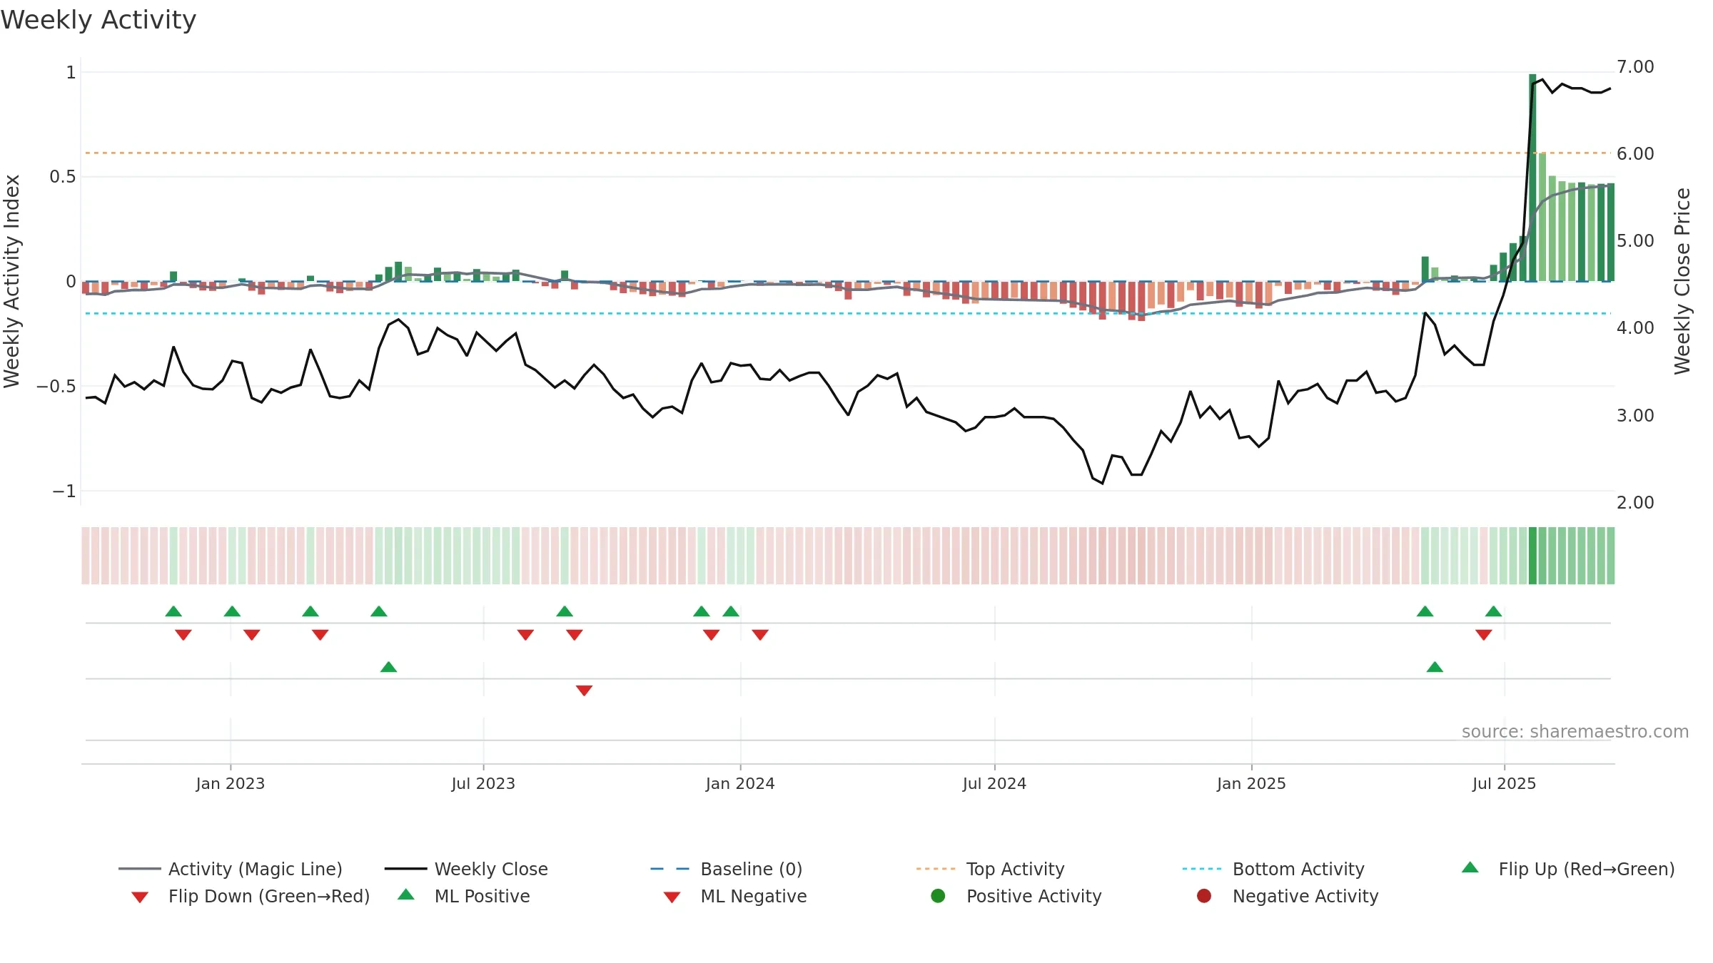Click Positive Activity legend label
This screenshot has height=963, width=1713.
1034,896
